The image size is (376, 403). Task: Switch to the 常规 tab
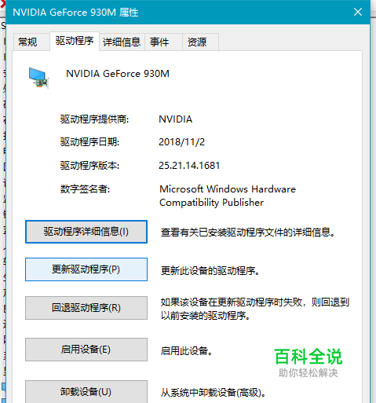(x=31, y=42)
